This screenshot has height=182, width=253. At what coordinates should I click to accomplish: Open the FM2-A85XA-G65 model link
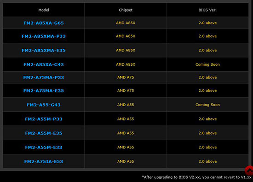click(44, 23)
